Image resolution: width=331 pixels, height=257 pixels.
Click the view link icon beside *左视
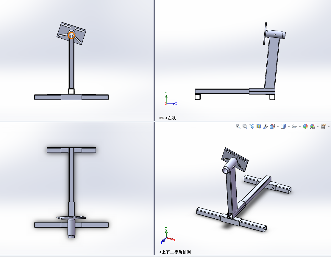(x=162, y=118)
